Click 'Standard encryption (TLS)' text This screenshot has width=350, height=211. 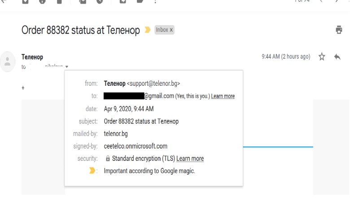(x=144, y=158)
